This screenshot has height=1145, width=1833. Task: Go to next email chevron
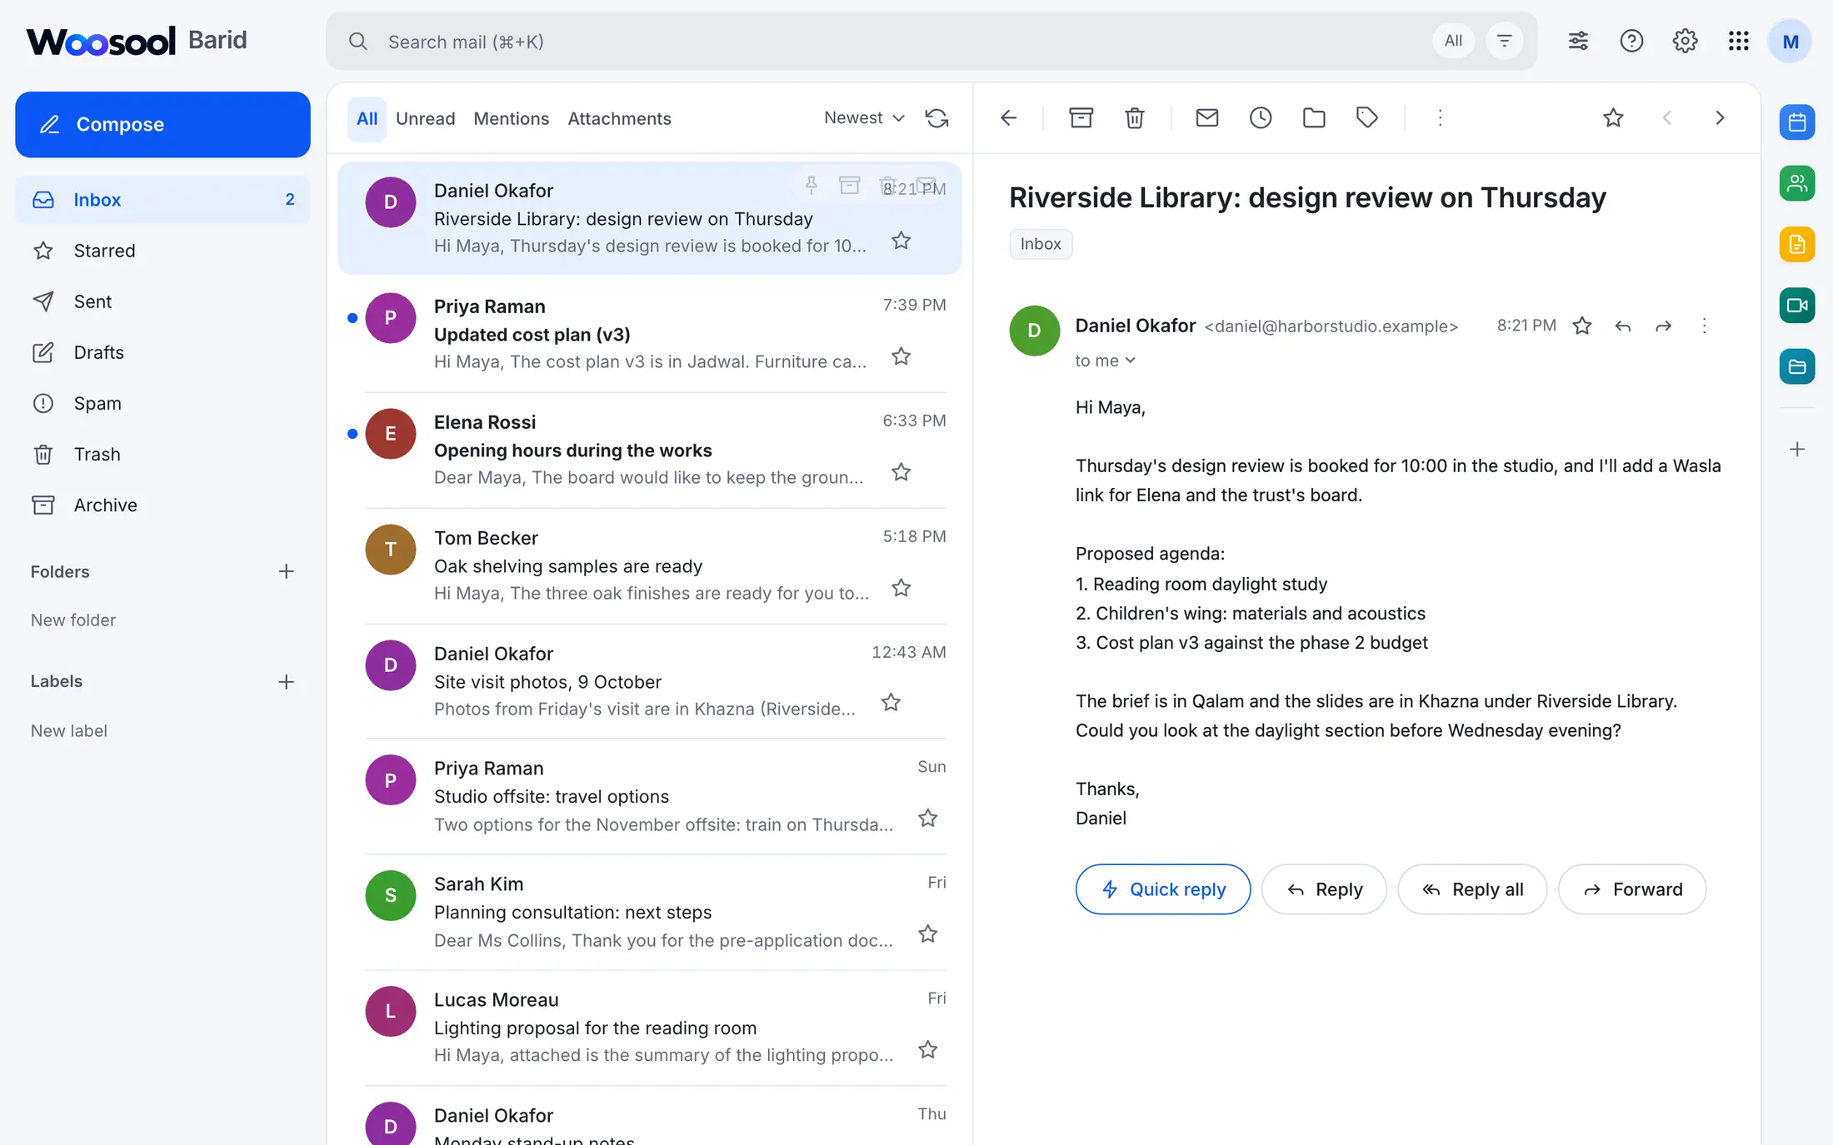click(x=1719, y=117)
